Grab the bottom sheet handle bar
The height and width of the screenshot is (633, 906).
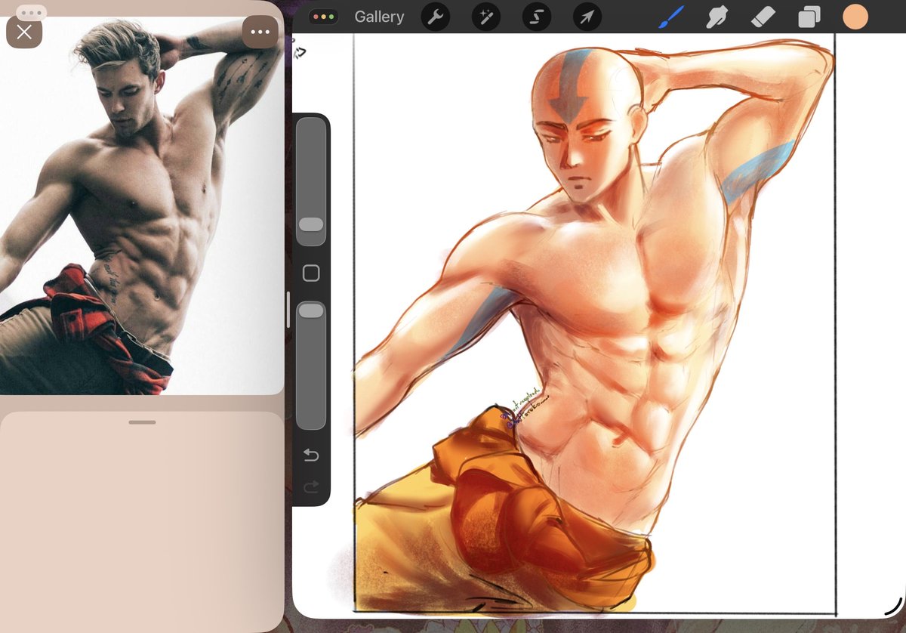142,422
